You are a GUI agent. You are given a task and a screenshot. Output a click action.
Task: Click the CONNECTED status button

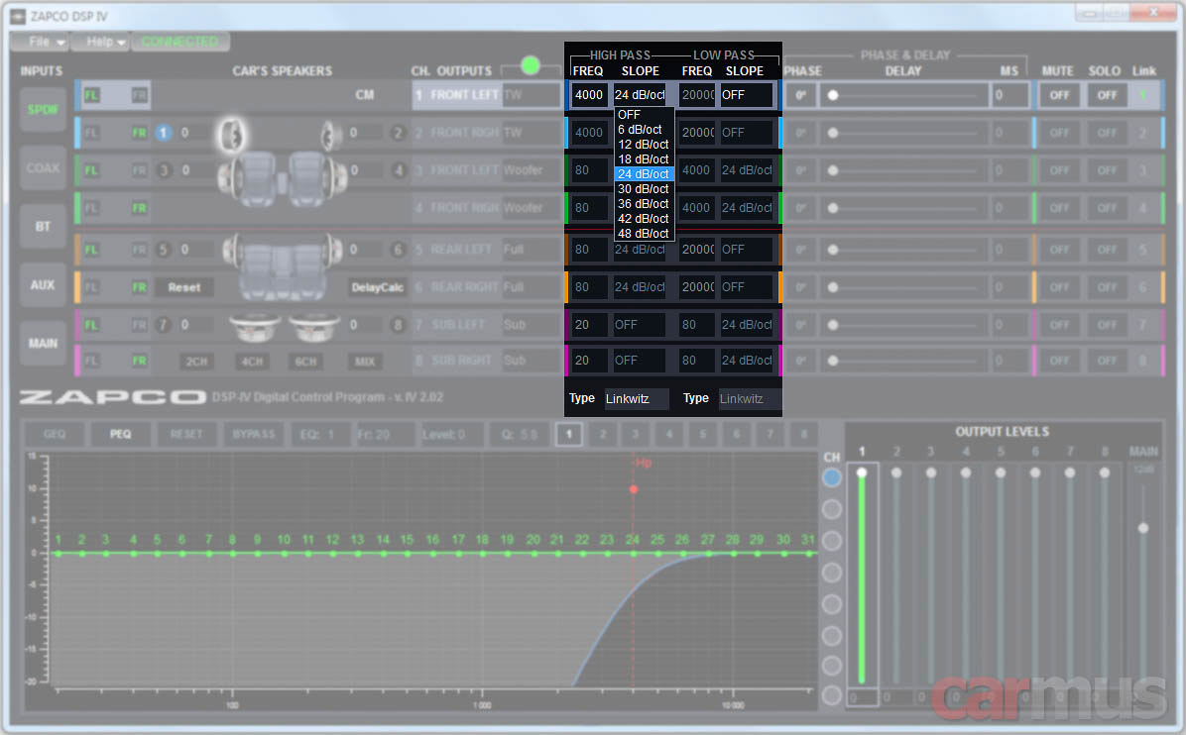pos(180,42)
